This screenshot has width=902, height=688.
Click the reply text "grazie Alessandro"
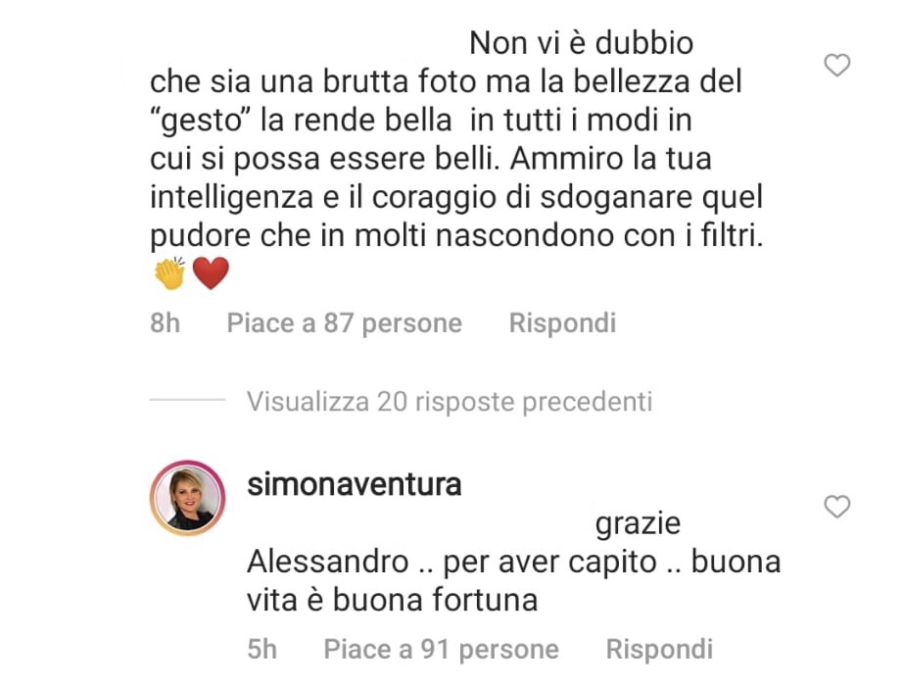point(463,542)
